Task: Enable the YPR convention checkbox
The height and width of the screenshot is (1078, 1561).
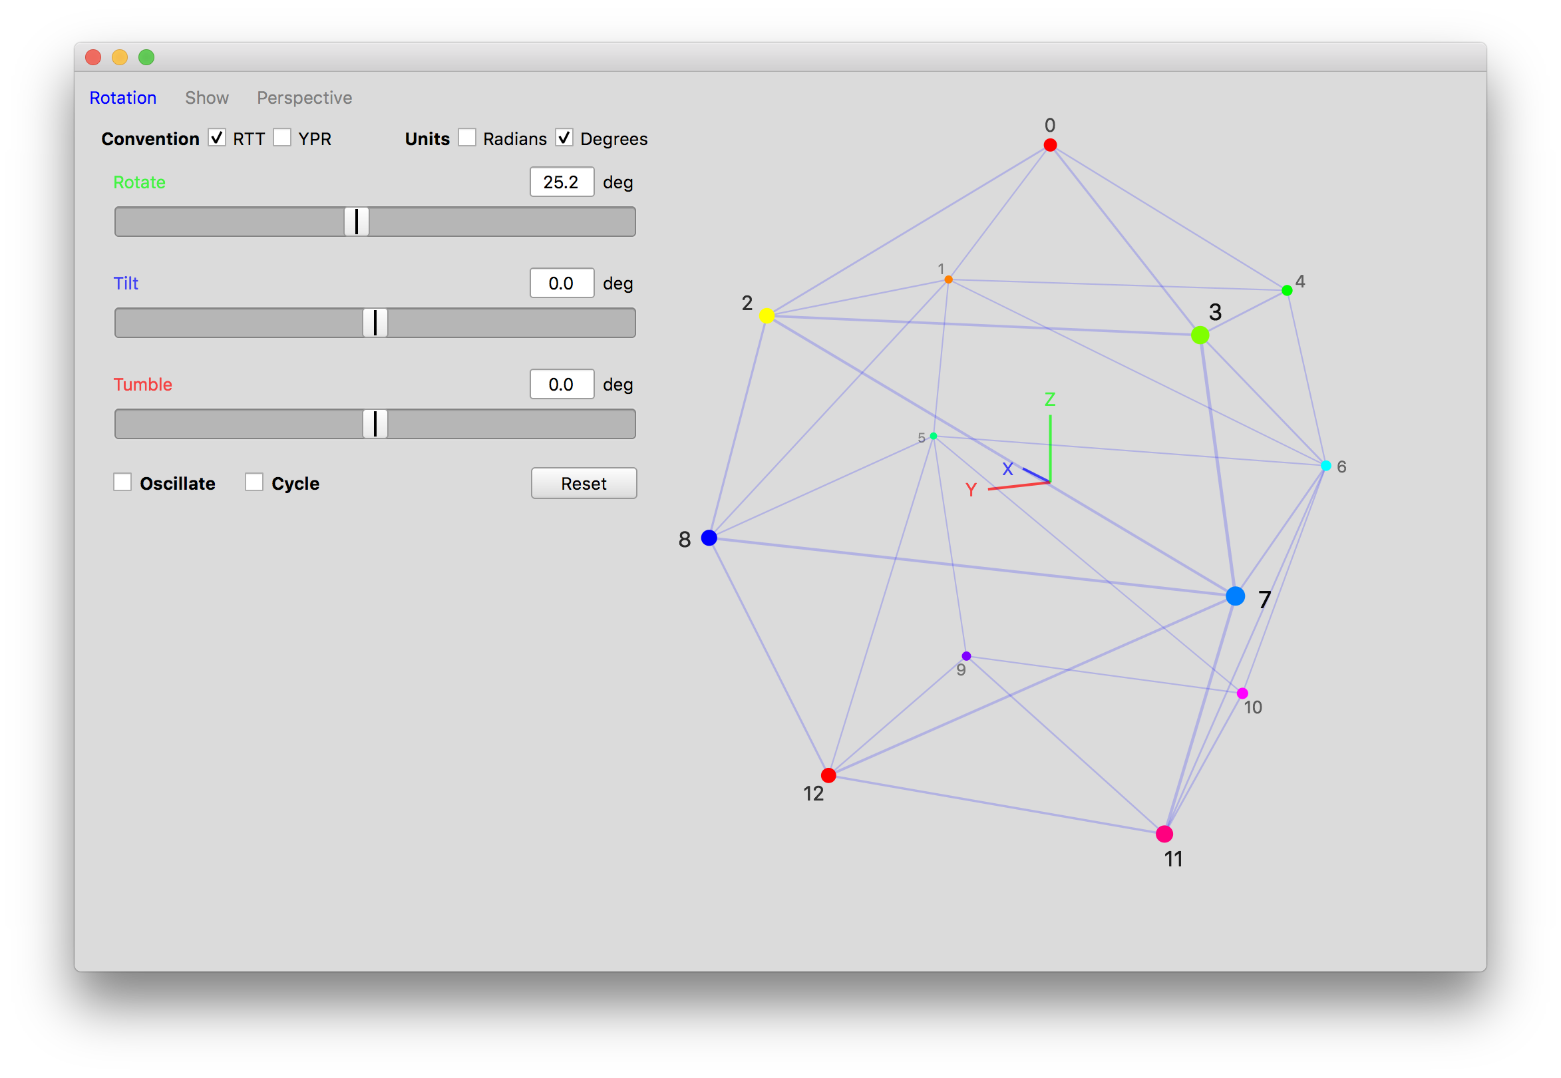Action: click(282, 138)
